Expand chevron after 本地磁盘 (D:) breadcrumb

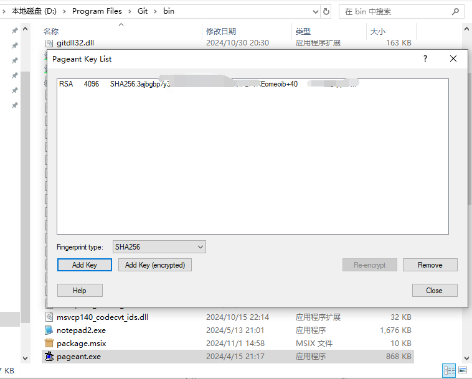click(x=64, y=11)
